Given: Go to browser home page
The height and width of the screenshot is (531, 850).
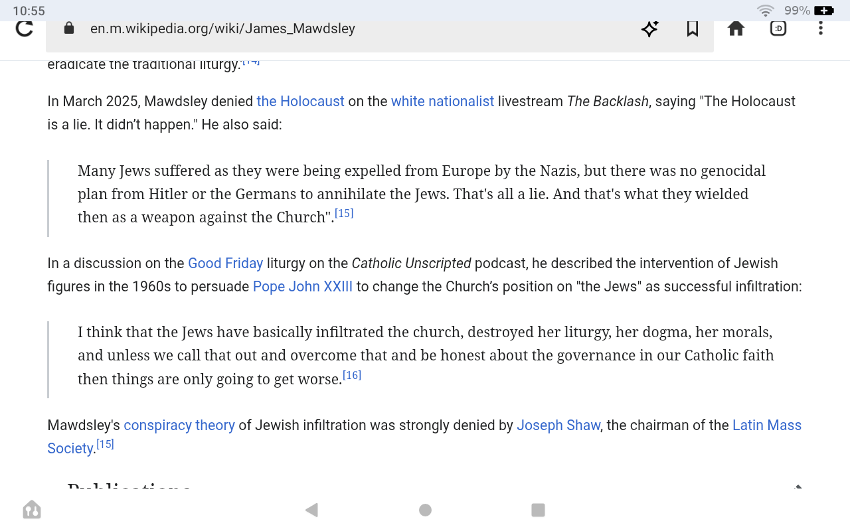Looking at the screenshot, I should 736,29.
